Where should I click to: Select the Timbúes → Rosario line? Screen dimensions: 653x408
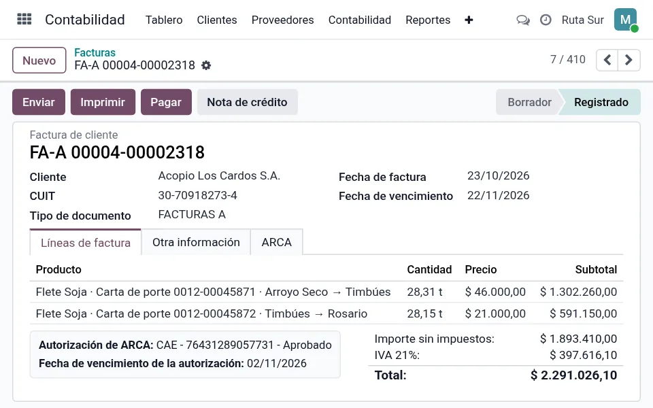pyautogui.click(x=326, y=313)
